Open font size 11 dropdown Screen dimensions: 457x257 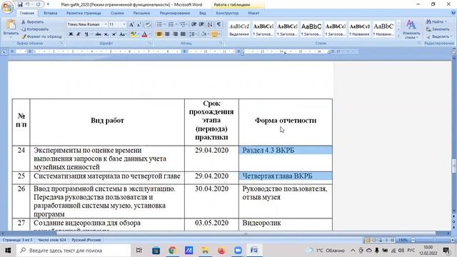124,24
